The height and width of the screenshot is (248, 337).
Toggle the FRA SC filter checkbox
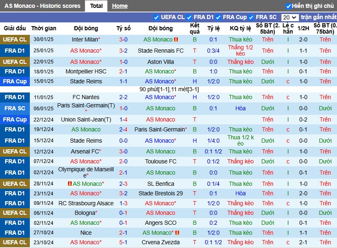pyautogui.click(x=251, y=17)
